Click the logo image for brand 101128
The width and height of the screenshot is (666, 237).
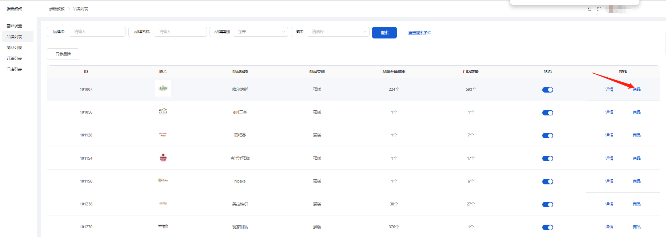[163, 135]
